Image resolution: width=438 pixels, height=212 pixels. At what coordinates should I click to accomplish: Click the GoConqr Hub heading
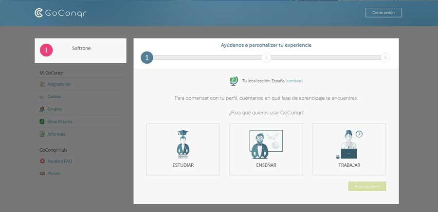(x=53, y=150)
